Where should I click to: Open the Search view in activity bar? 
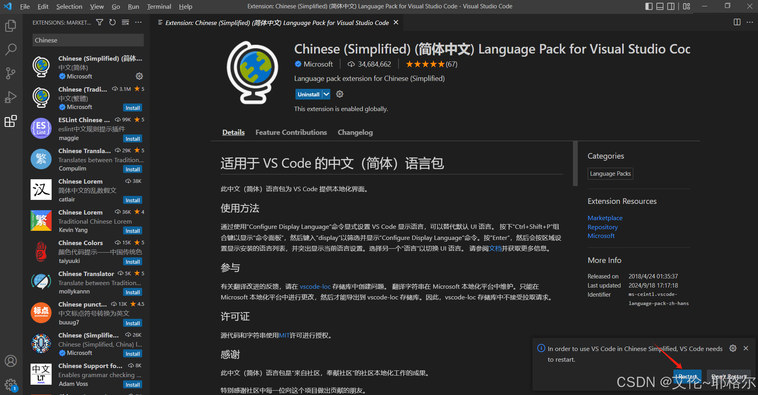pyautogui.click(x=11, y=50)
